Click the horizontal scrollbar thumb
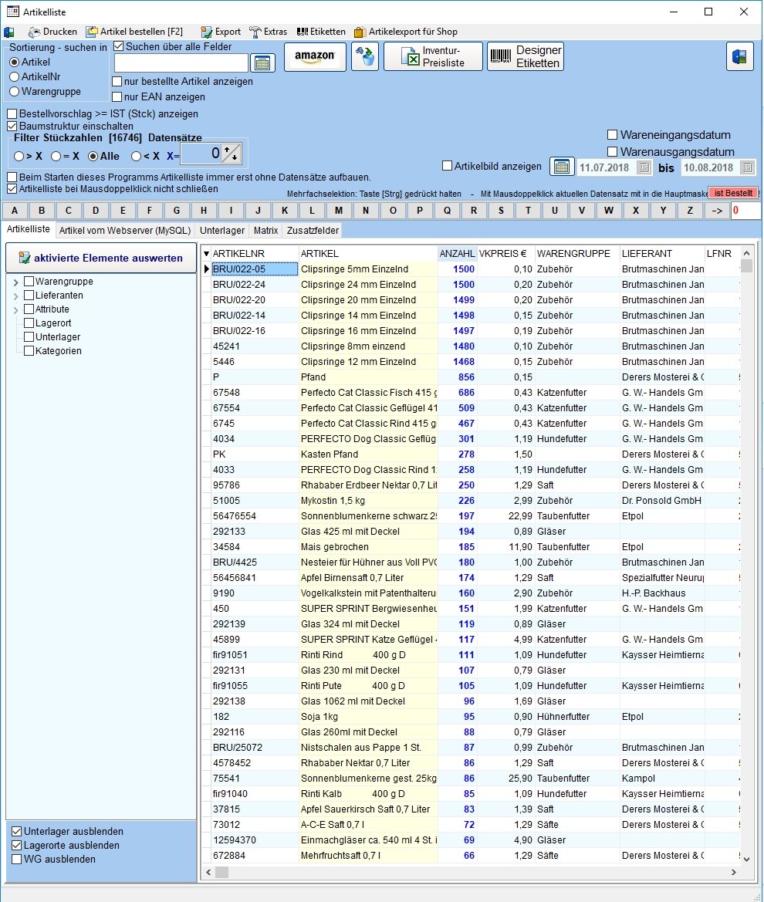 [221, 872]
